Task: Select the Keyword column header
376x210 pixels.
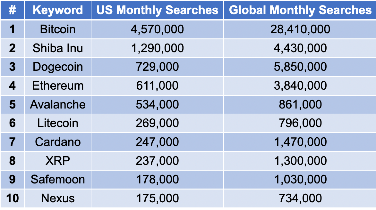Action: [58, 10]
